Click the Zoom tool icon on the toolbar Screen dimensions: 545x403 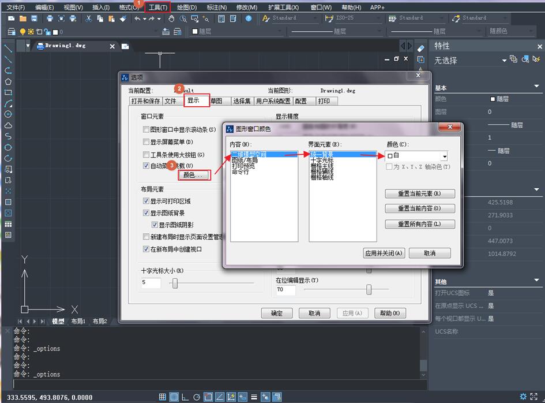(x=183, y=19)
